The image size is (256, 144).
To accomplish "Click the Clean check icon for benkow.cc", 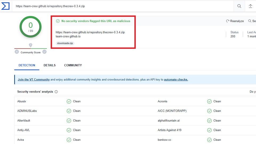I will point(209,140).
